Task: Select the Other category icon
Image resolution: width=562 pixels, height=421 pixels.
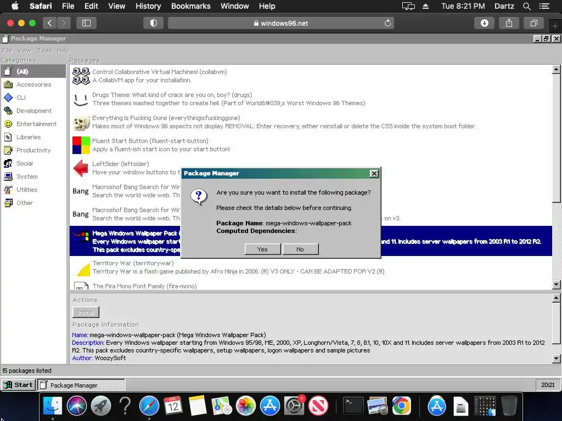Action: click(x=8, y=203)
